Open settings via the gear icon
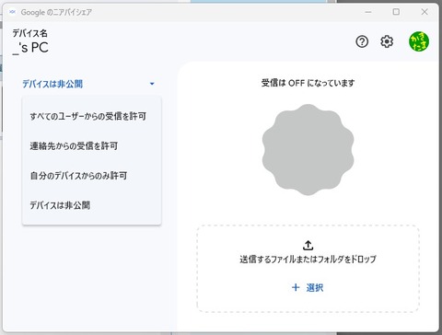 pyautogui.click(x=387, y=41)
